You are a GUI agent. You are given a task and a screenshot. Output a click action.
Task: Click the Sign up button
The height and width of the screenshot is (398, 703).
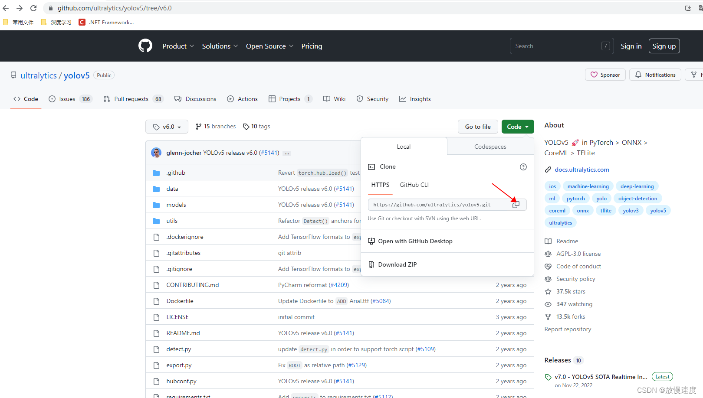[x=664, y=46]
